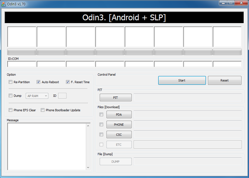Viewport: 249px width, 178px height.
Task: Click the first ID:COM port box
Action: (x=22, y=64)
